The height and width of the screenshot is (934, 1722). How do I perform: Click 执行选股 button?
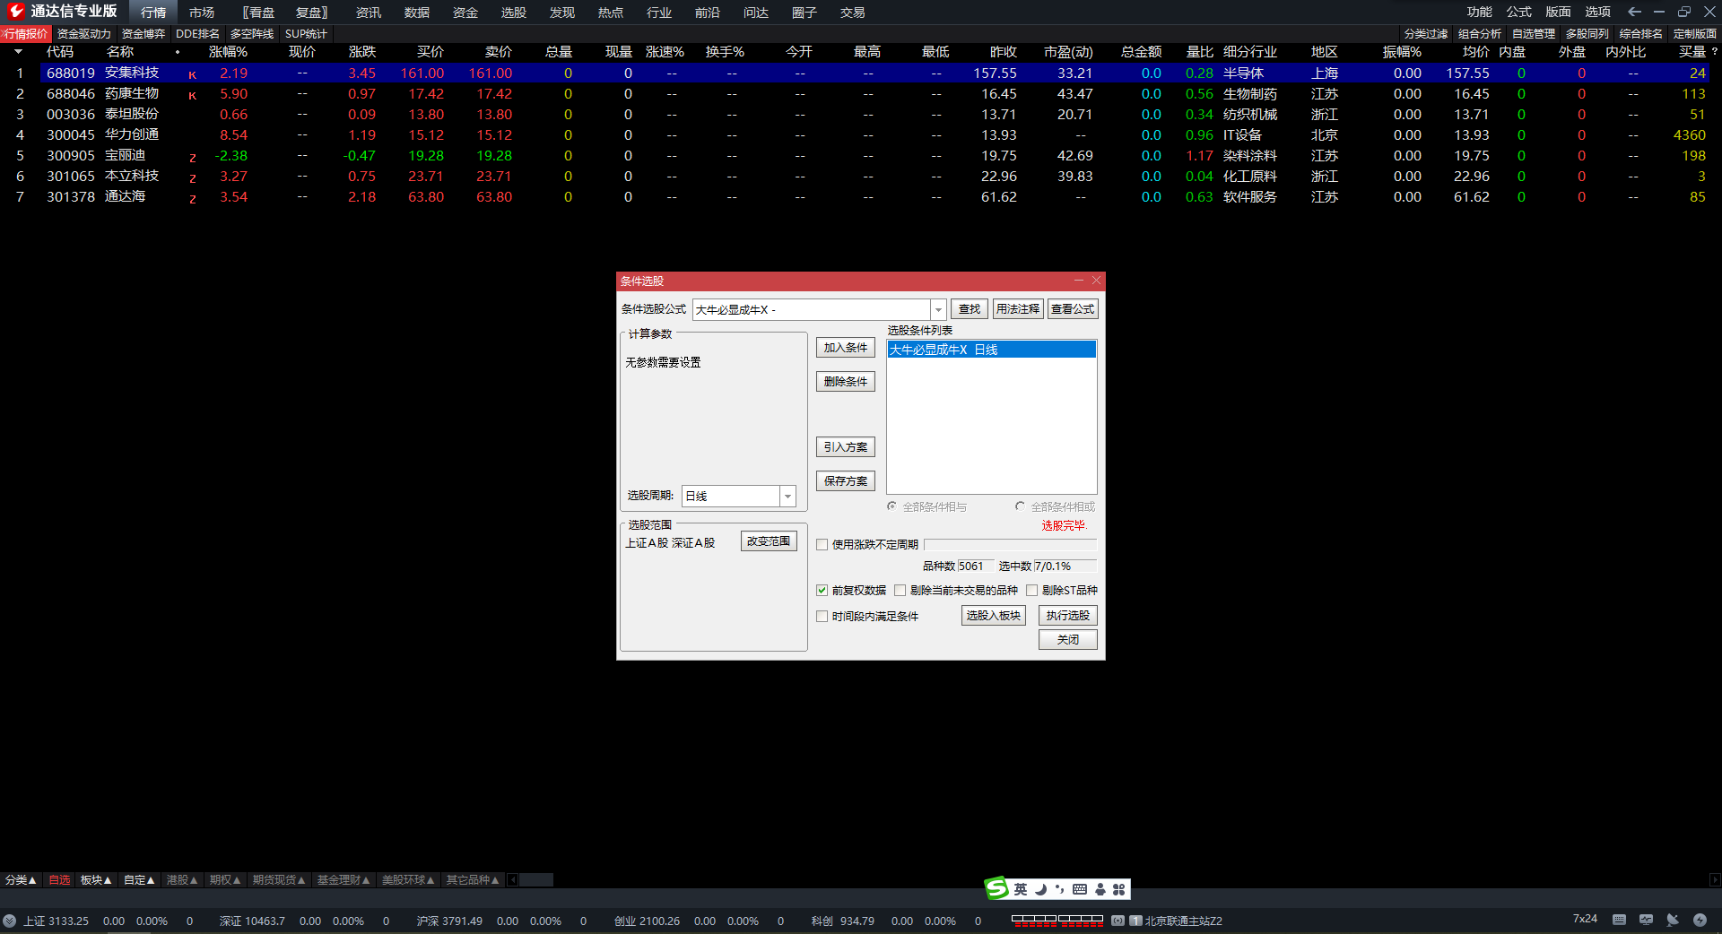1067,616
